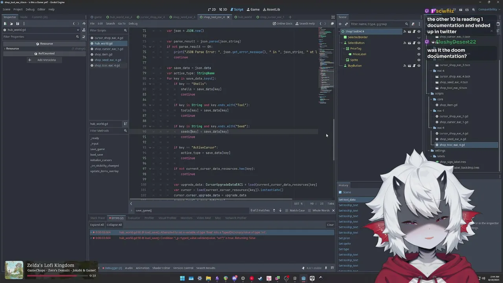Show signals connected to SelectButton node
This screenshot has height=283, width=503.
coord(405,43)
